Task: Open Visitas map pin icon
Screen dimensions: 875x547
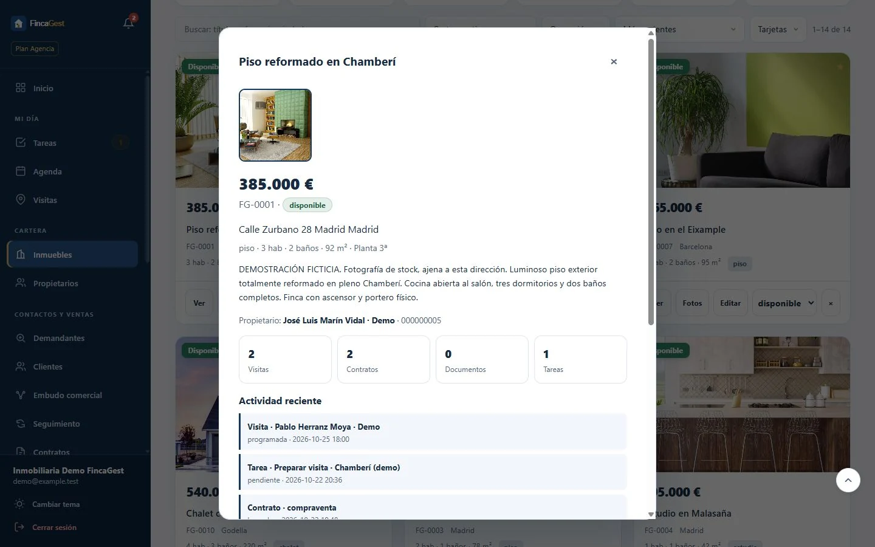Action: (21, 200)
